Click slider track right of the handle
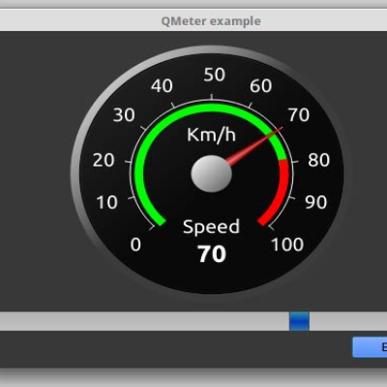Screen dimensions: 387x387 (348, 321)
